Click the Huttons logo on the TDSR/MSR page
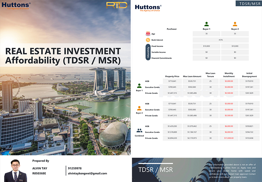262x182 pixels. pyautogui.click(x=148, y=8)
